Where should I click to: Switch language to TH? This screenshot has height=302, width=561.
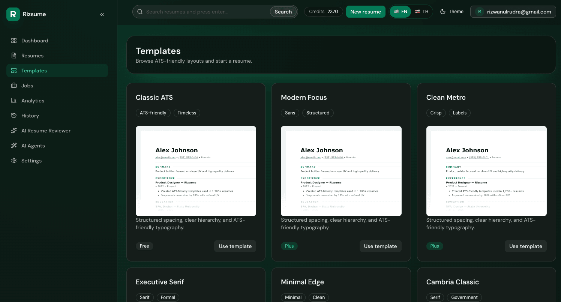422,12
